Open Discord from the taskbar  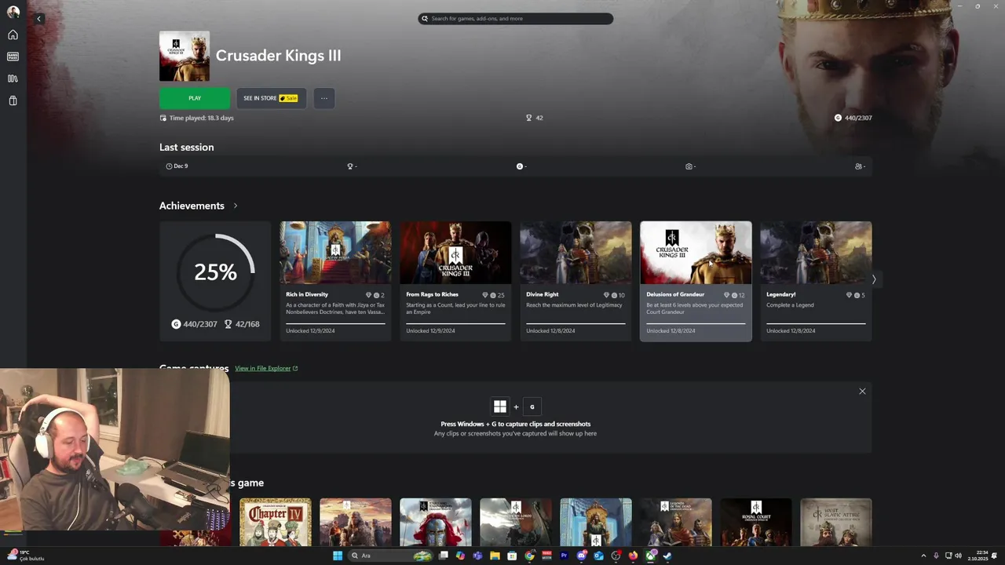[x=581, y=556]
